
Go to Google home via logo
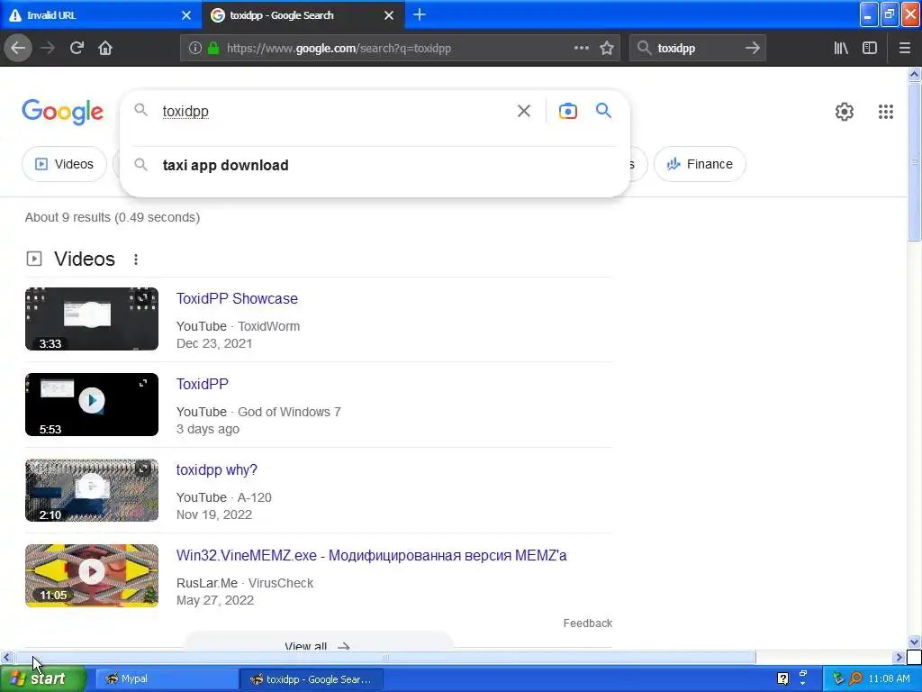tap(62, 112)
